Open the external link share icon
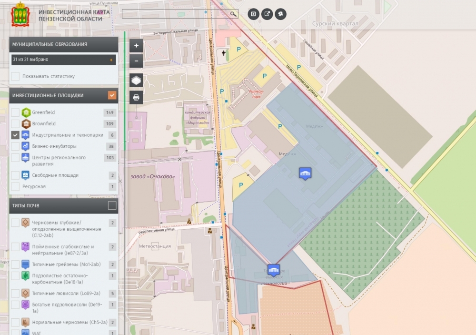The width and height of the screenshot is (476, 335). tap(267, 14)
